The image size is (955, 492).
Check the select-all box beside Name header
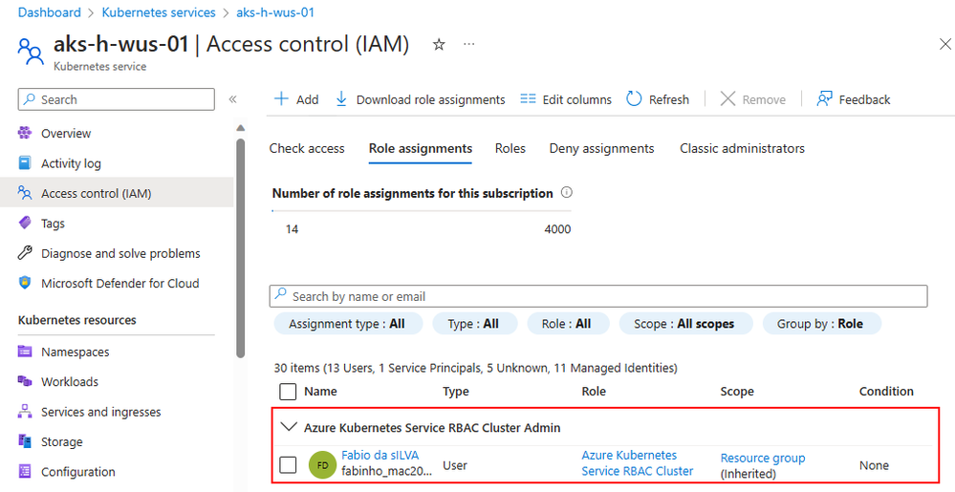click(x=288, y=391)
